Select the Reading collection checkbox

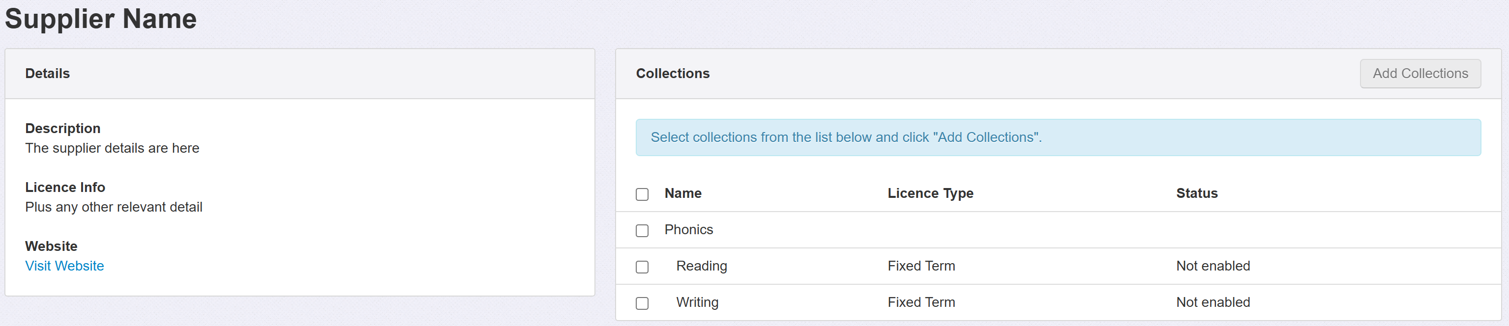[x=642, y=267]
